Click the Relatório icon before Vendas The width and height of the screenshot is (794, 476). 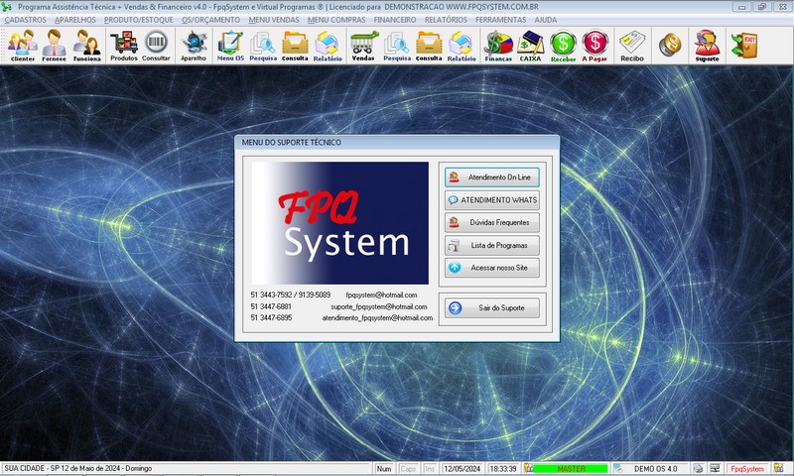(328, 46)
